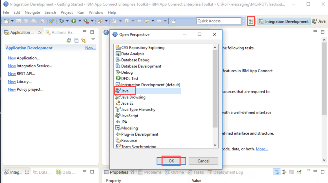Screen dimensions: 328x183
Task: Select Database Development perspective in the list
Action: [138, 66]
